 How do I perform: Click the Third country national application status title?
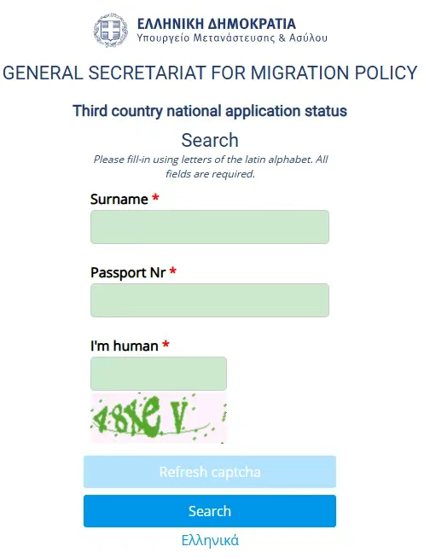point(210,111)
